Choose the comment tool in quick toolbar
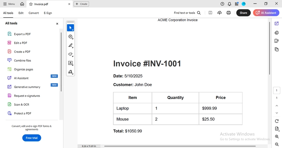The height and width of the screenshot is (148, 282). 70,37
